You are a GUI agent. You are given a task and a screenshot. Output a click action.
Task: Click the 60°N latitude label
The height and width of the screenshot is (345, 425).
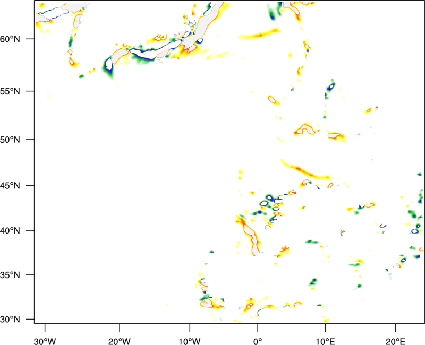[x=10, y=39]
